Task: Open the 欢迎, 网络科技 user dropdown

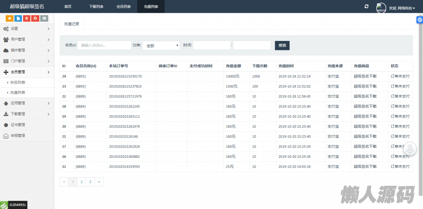Action: 402,8
